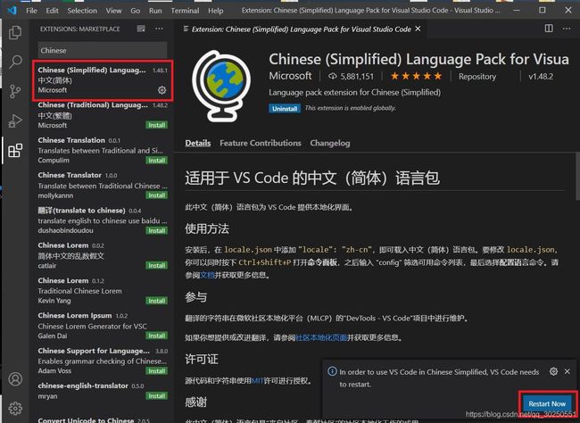Open the Extensions view in activity bar
580x423 pixels.
[15, 150]
